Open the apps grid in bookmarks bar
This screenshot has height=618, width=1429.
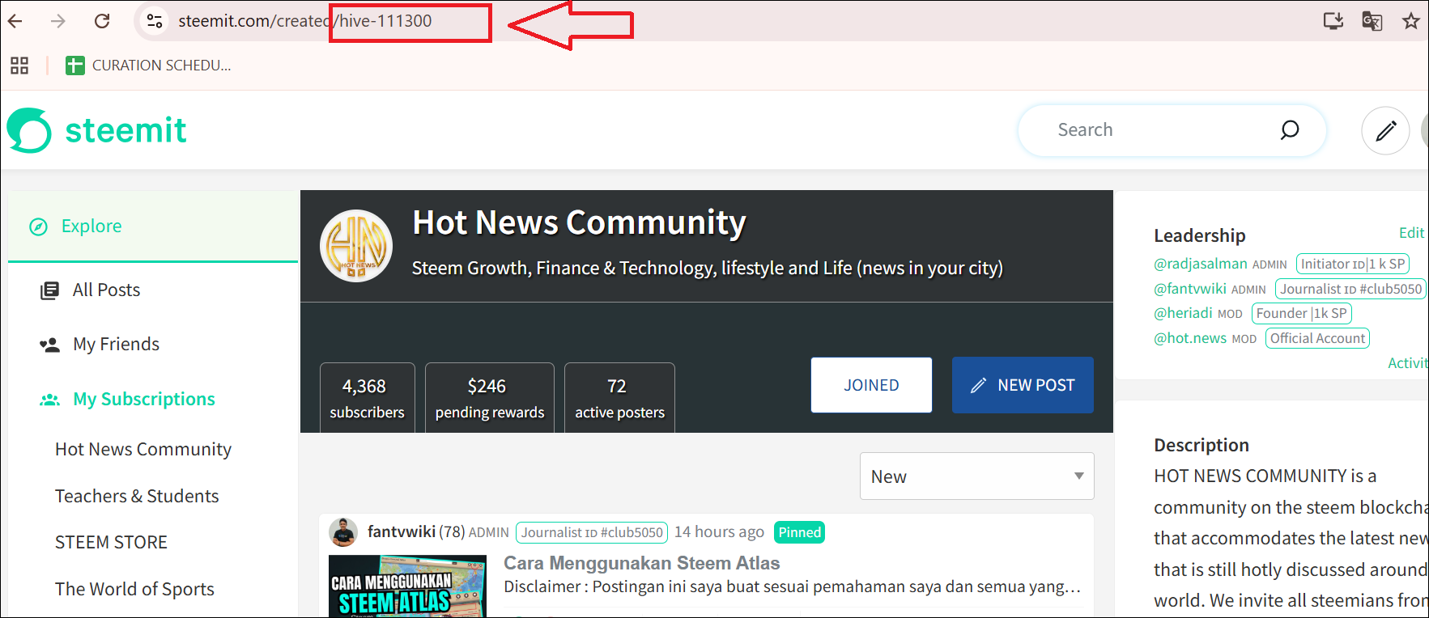pyautogui.click(x=19, y=66)
